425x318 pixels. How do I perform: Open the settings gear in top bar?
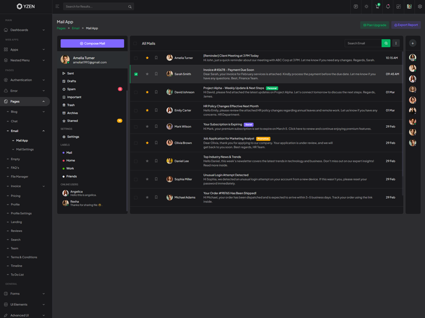click(420, 7)
